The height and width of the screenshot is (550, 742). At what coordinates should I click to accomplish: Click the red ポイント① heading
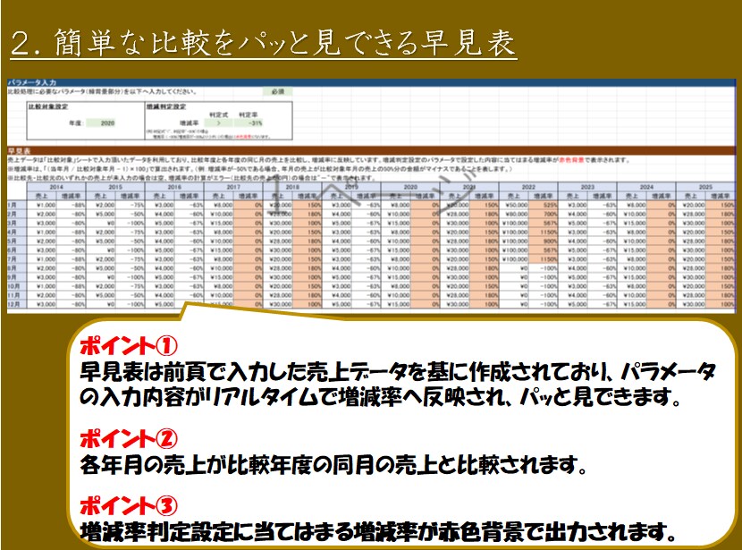tap(129, 346)
